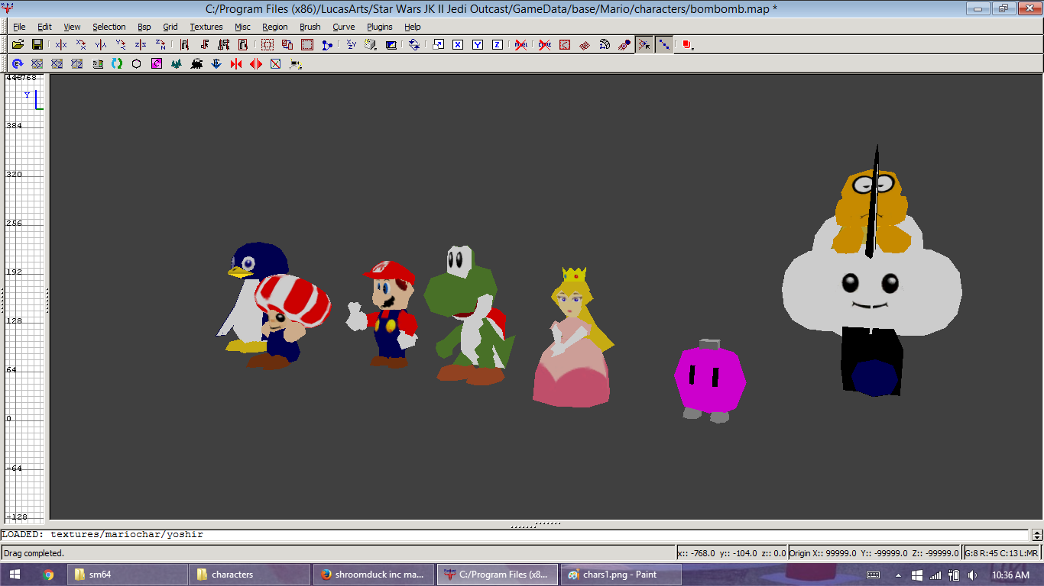The width and height of the screenshot is (1044, 586).
Task: Click the 'G:8 R:45 C:13 L:MR' status field
Action: point(1002,553)
